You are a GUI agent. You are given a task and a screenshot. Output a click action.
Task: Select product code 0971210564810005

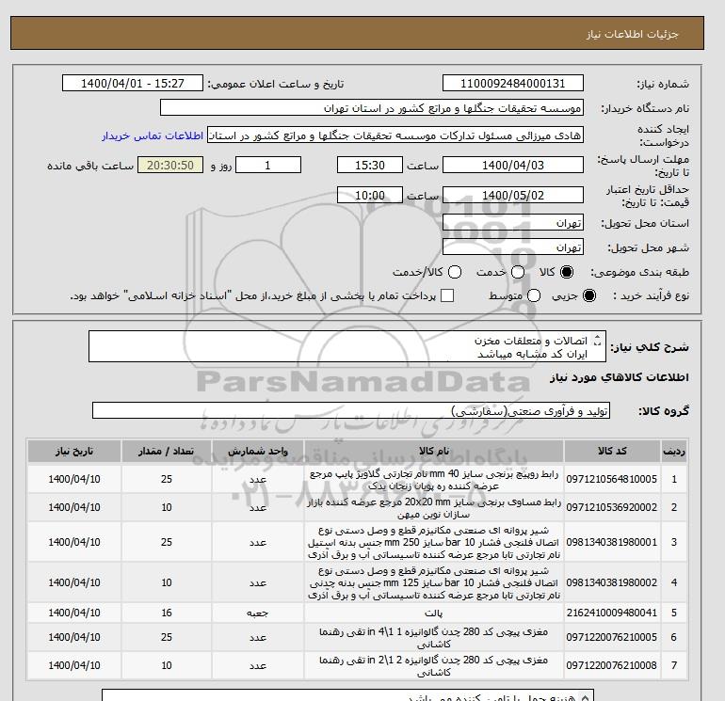pyautogui.click(x=612, y=479)
